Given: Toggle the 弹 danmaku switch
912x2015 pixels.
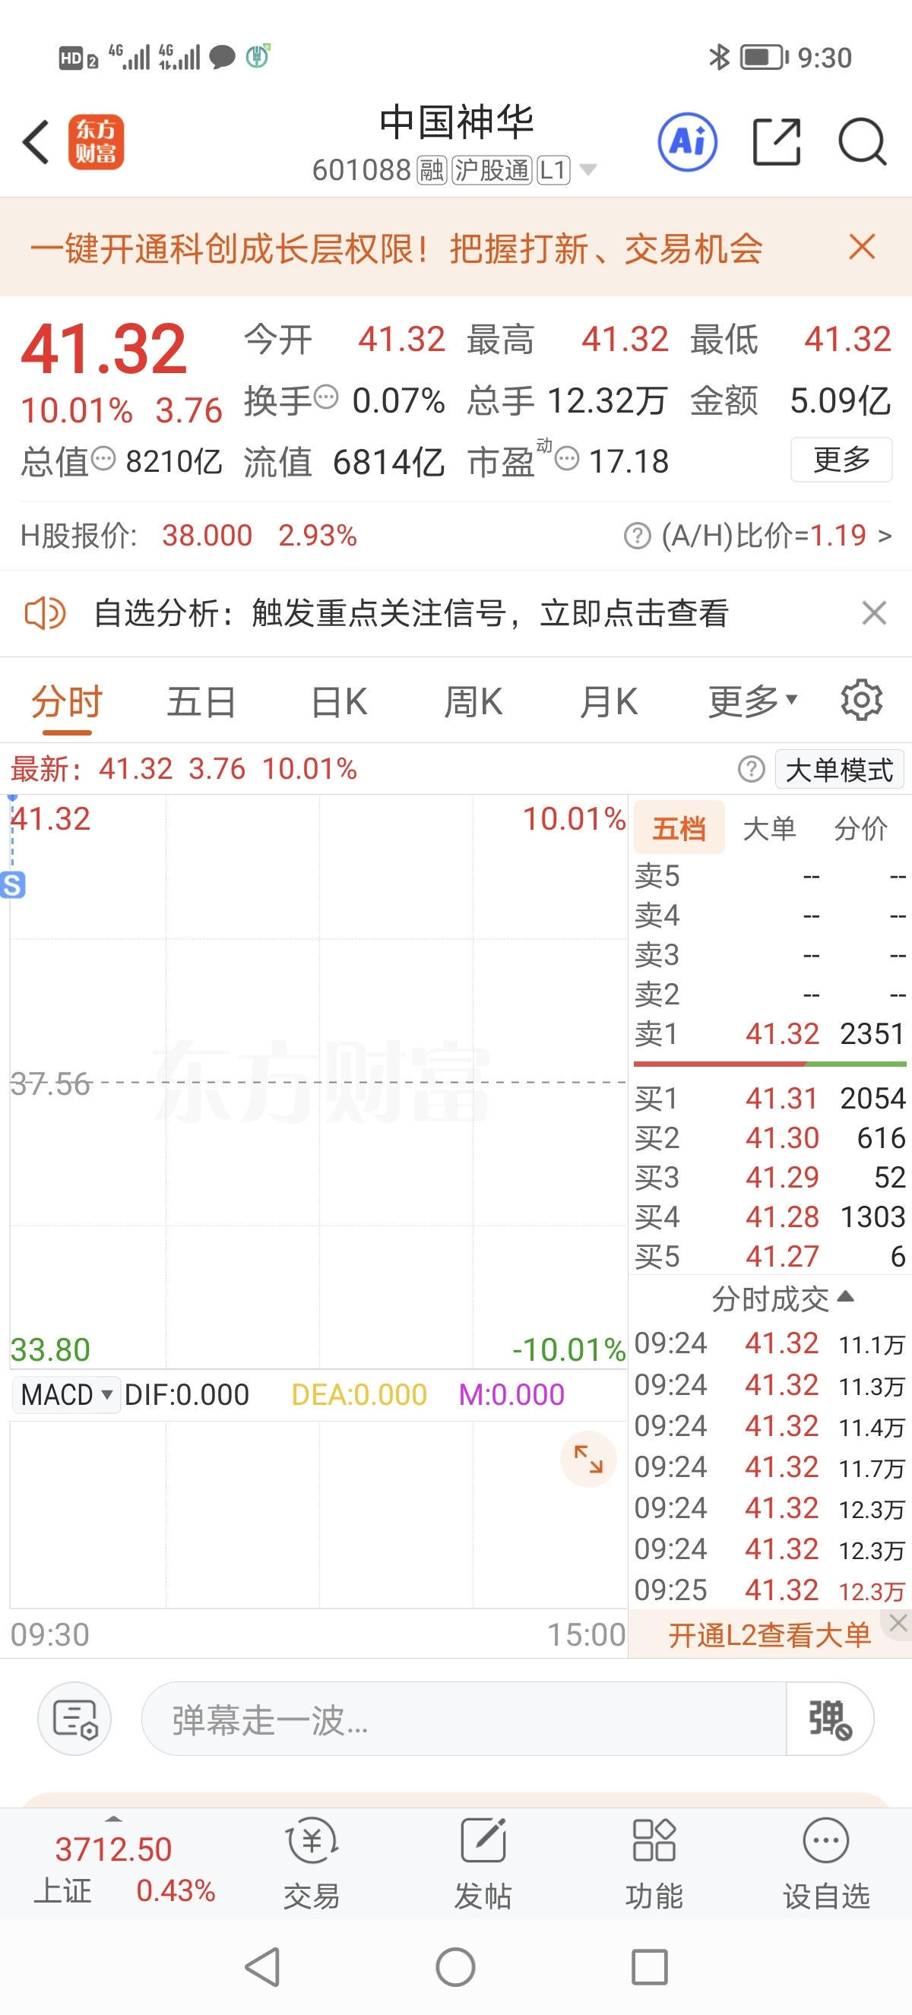Looking at the screenshot, I should point(830,1719).
